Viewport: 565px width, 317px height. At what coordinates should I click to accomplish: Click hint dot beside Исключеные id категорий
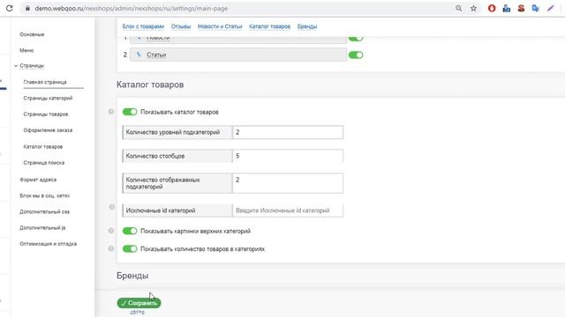pos(112,207)
